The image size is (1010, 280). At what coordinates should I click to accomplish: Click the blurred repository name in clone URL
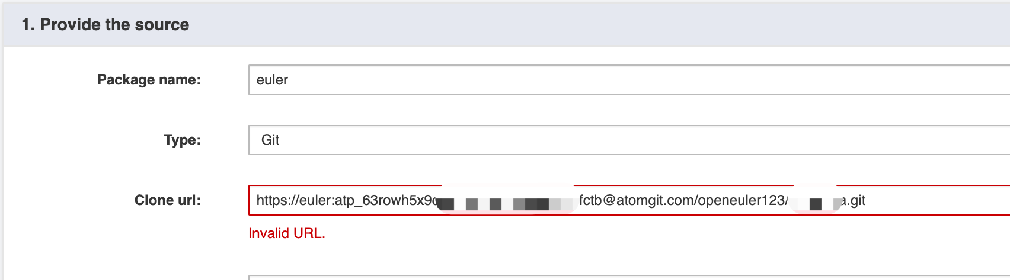[815, 203]
